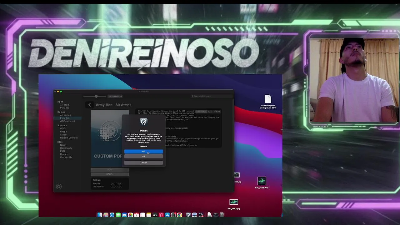
Task: Open Finder from the Dock
Action: pyautogui.click(x=100, y=215)
